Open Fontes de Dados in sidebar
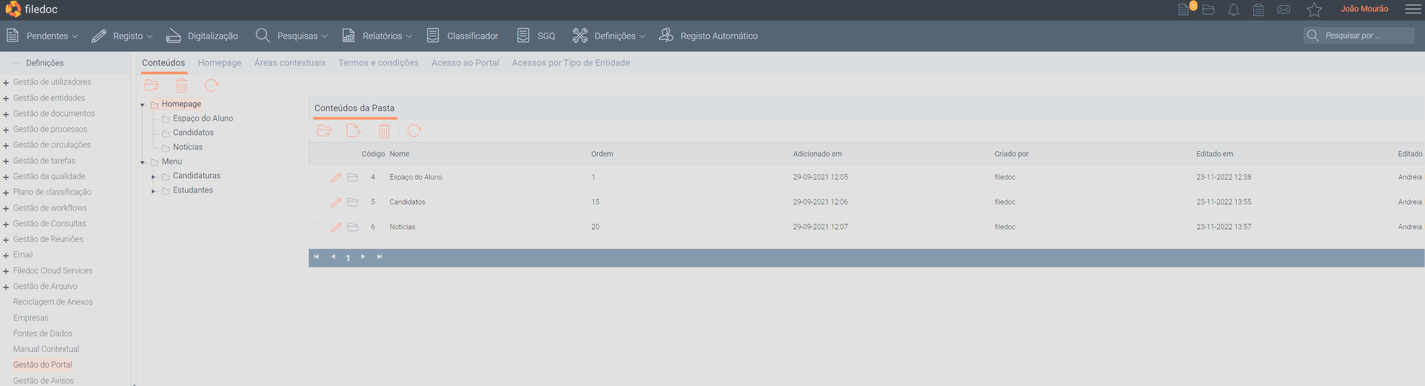Image resolution: width=1425 pixels, height=386 pixels. (x=43, y=333)
